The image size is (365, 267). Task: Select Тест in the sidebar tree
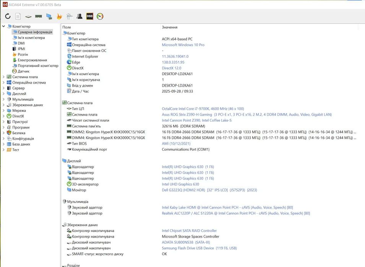[x=16, y=150]
